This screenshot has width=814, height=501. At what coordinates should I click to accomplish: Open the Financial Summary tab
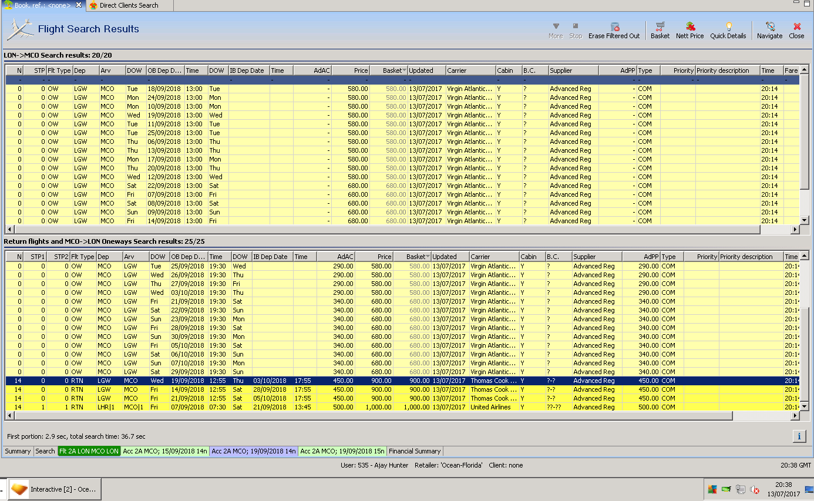[x=415, y=451]
